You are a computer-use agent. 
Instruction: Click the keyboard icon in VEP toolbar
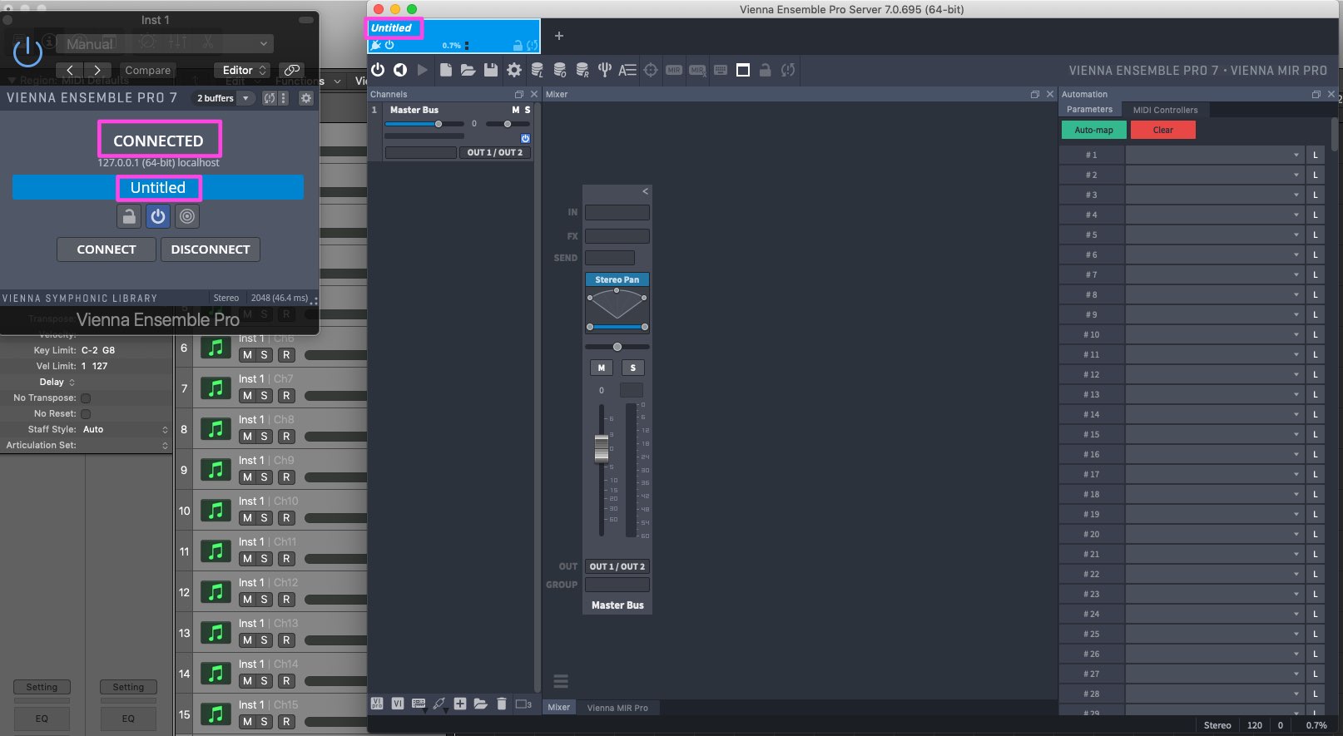(721, 70)
